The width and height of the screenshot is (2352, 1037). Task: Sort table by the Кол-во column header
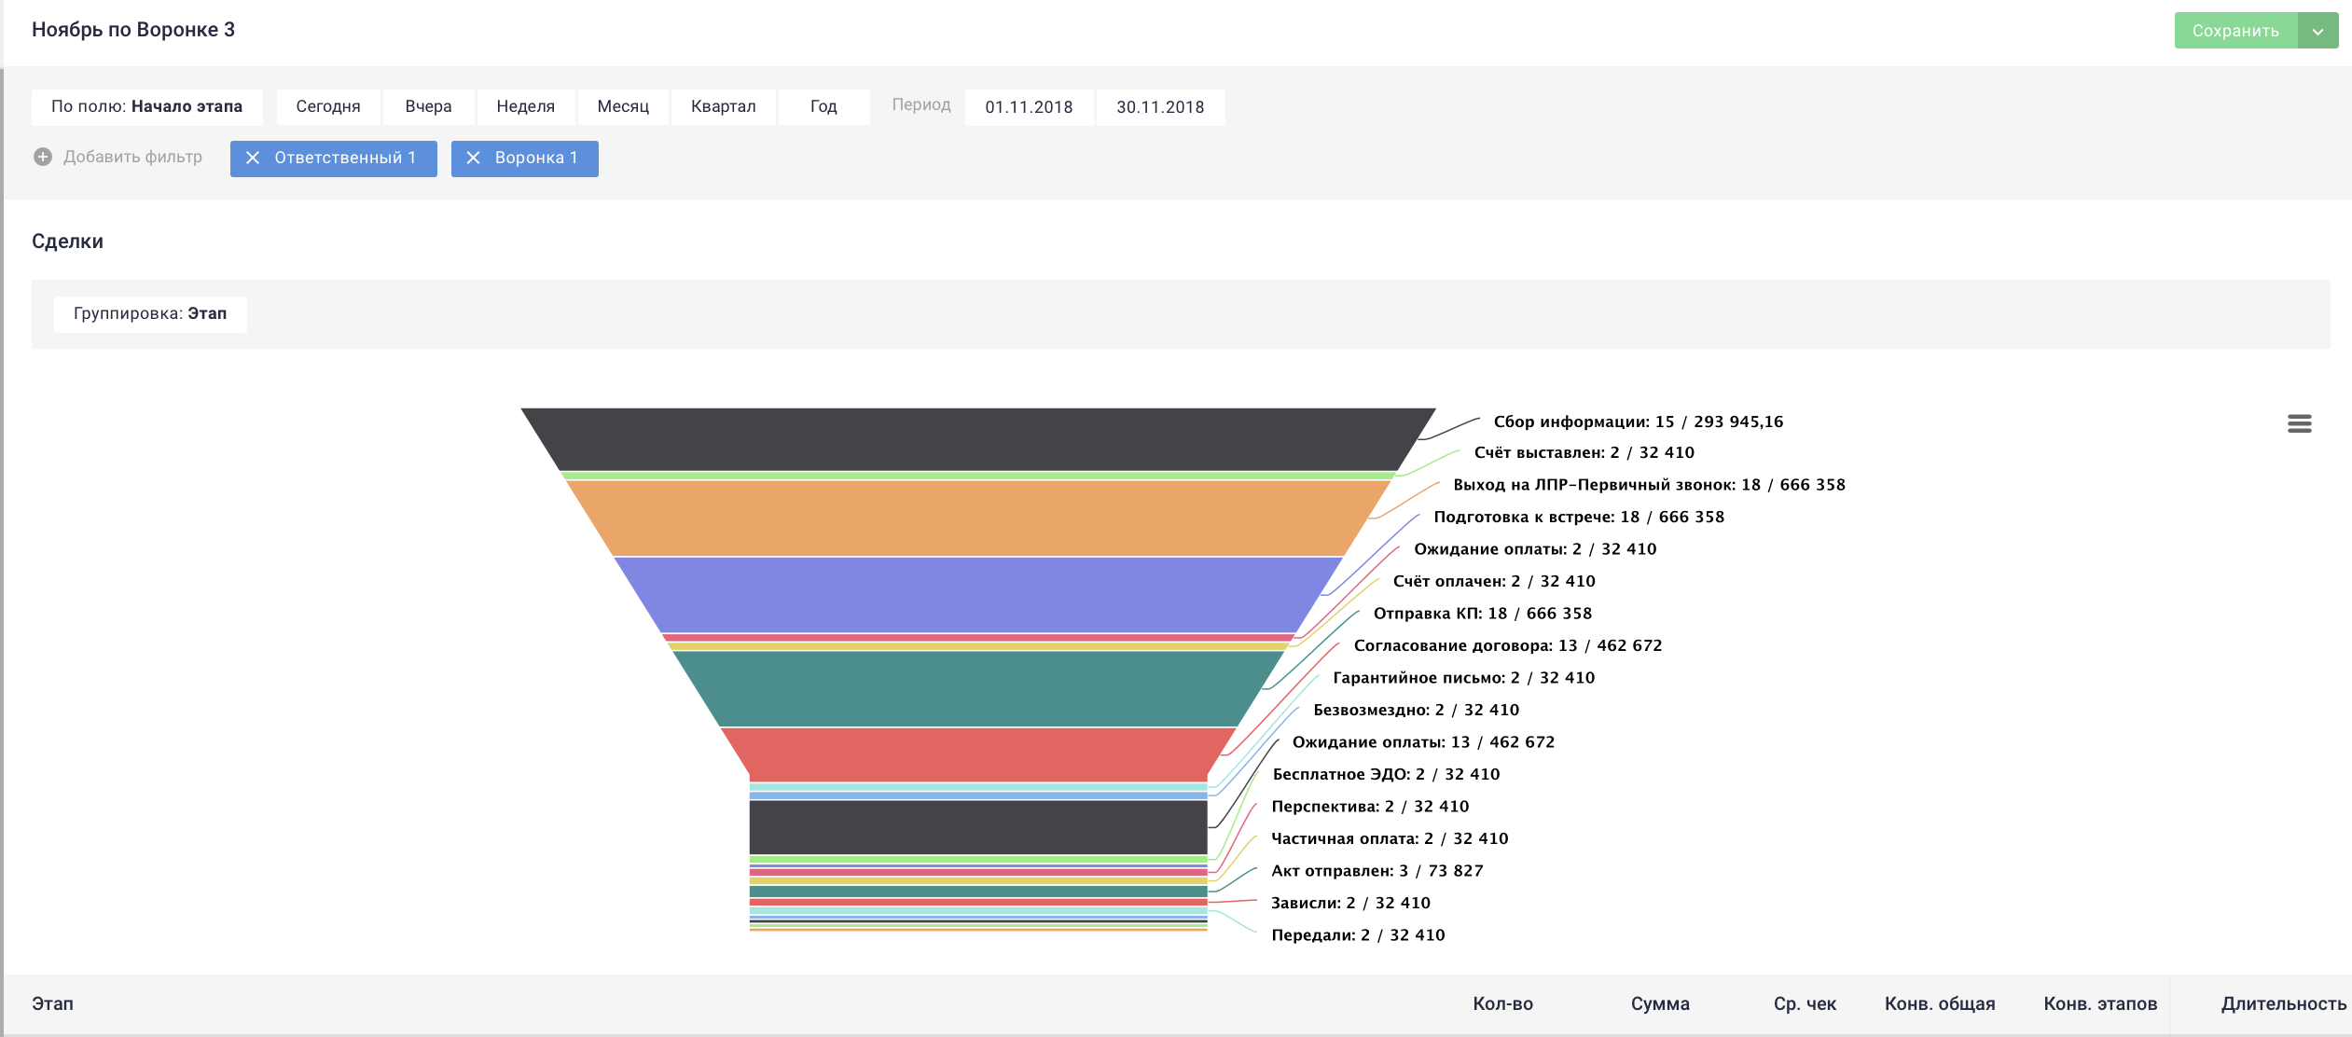[x=1501, y=1004]
